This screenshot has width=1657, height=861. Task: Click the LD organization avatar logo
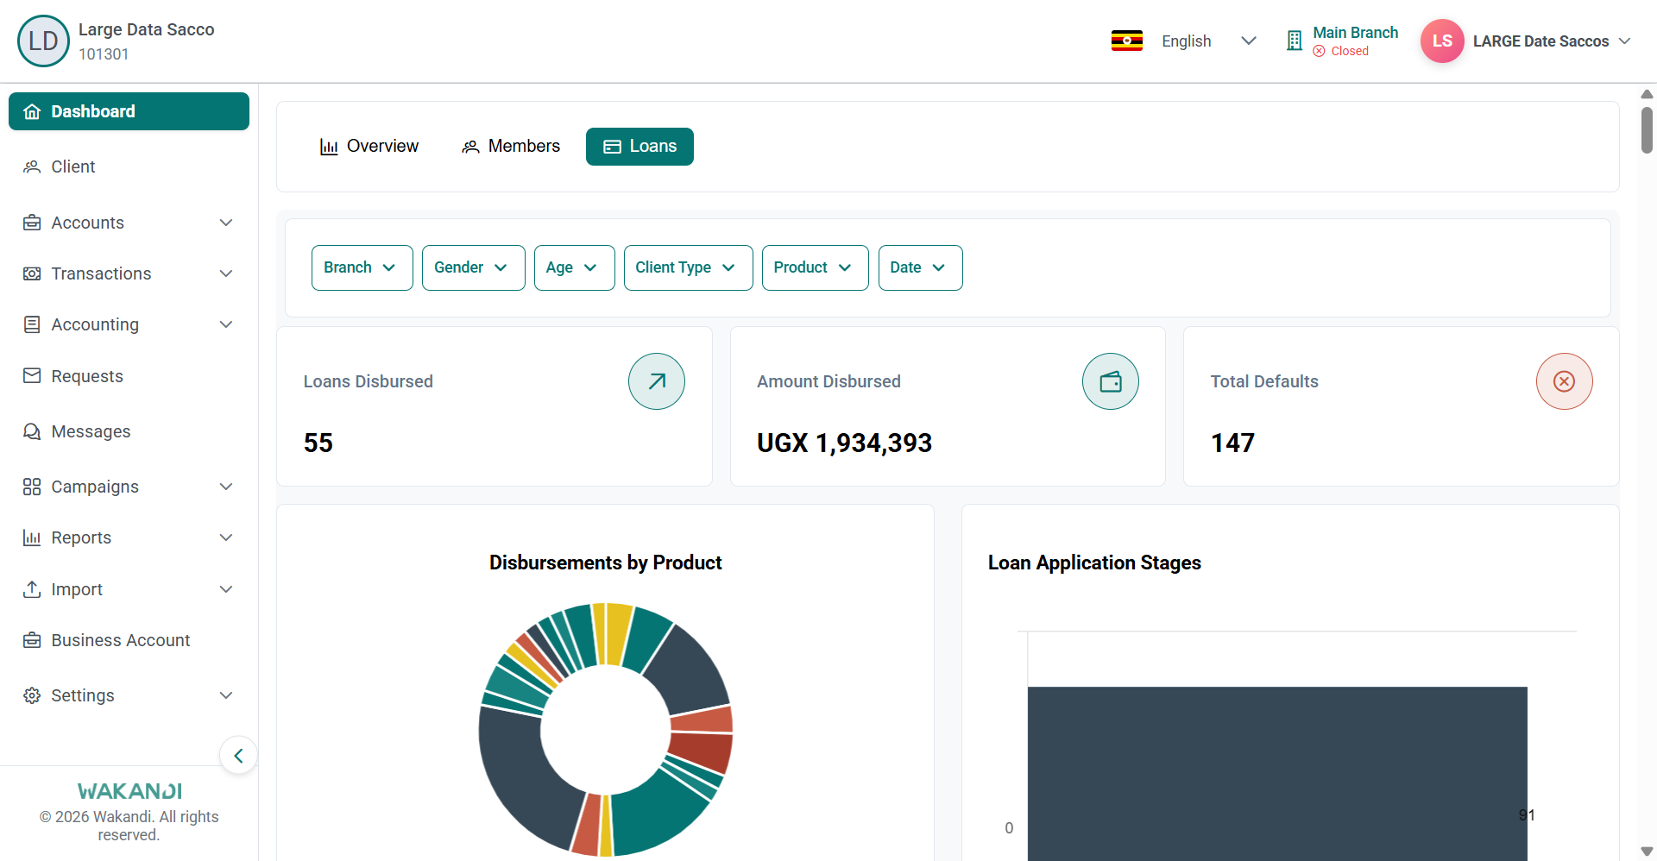[x=43, y=41]
